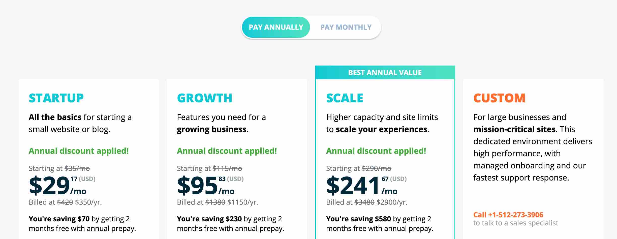Click Startup's 'Annual discount applied!' text
The height and width of the screenshot is (239, 617).
[x=79, y=151]
